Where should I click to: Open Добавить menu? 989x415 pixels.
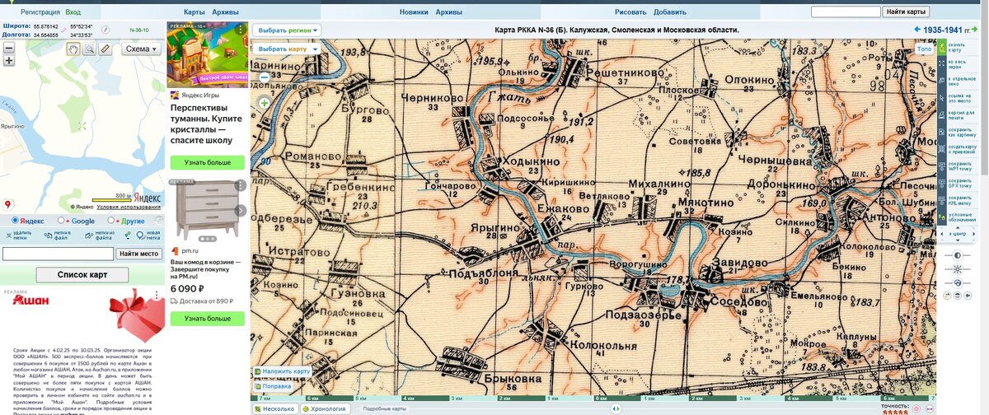[670, 12]
